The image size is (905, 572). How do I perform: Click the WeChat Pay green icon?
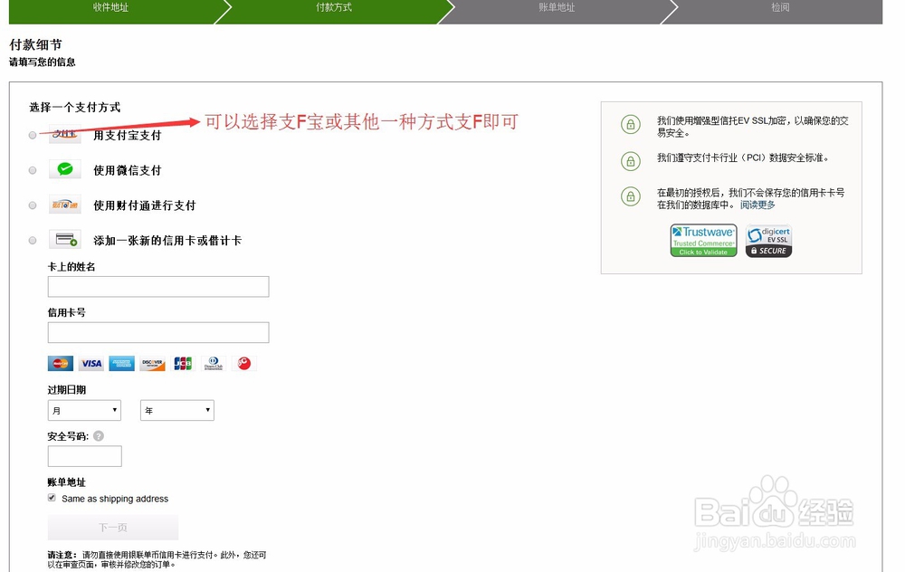63,168
